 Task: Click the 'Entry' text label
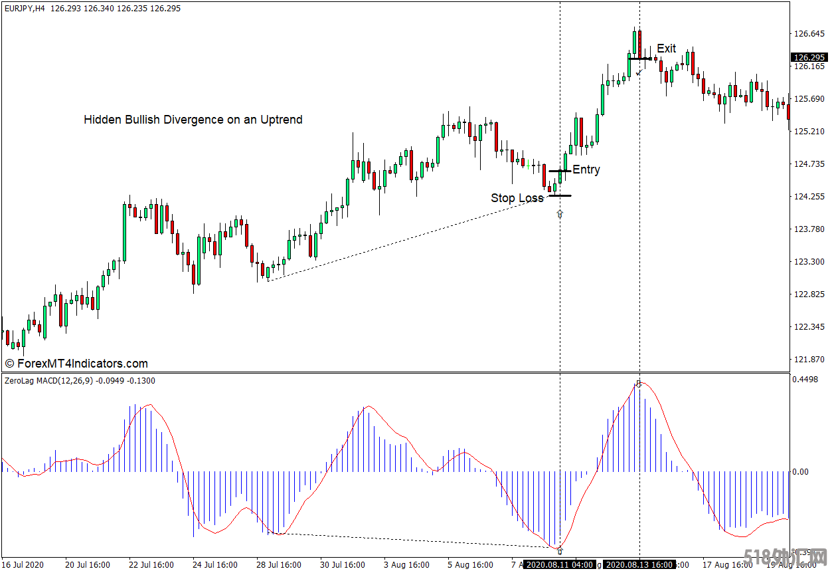[586, 170]
